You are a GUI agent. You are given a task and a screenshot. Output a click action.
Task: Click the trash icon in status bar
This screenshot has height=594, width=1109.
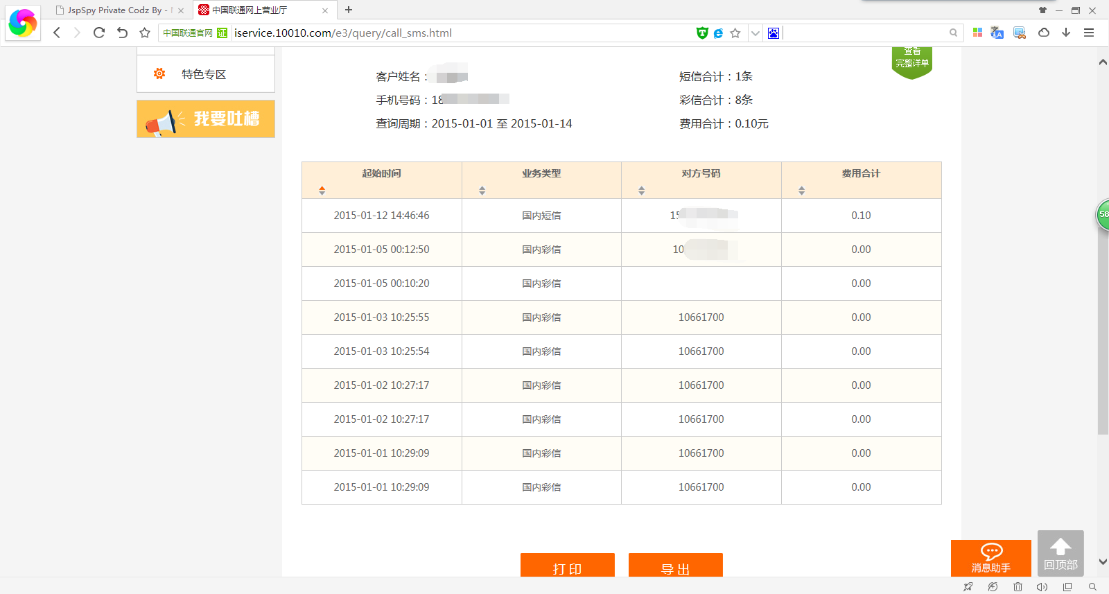[x=1018, y=586]
